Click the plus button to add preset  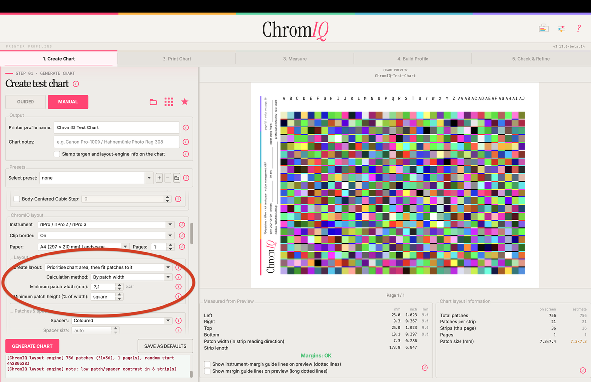coord(159,178)
